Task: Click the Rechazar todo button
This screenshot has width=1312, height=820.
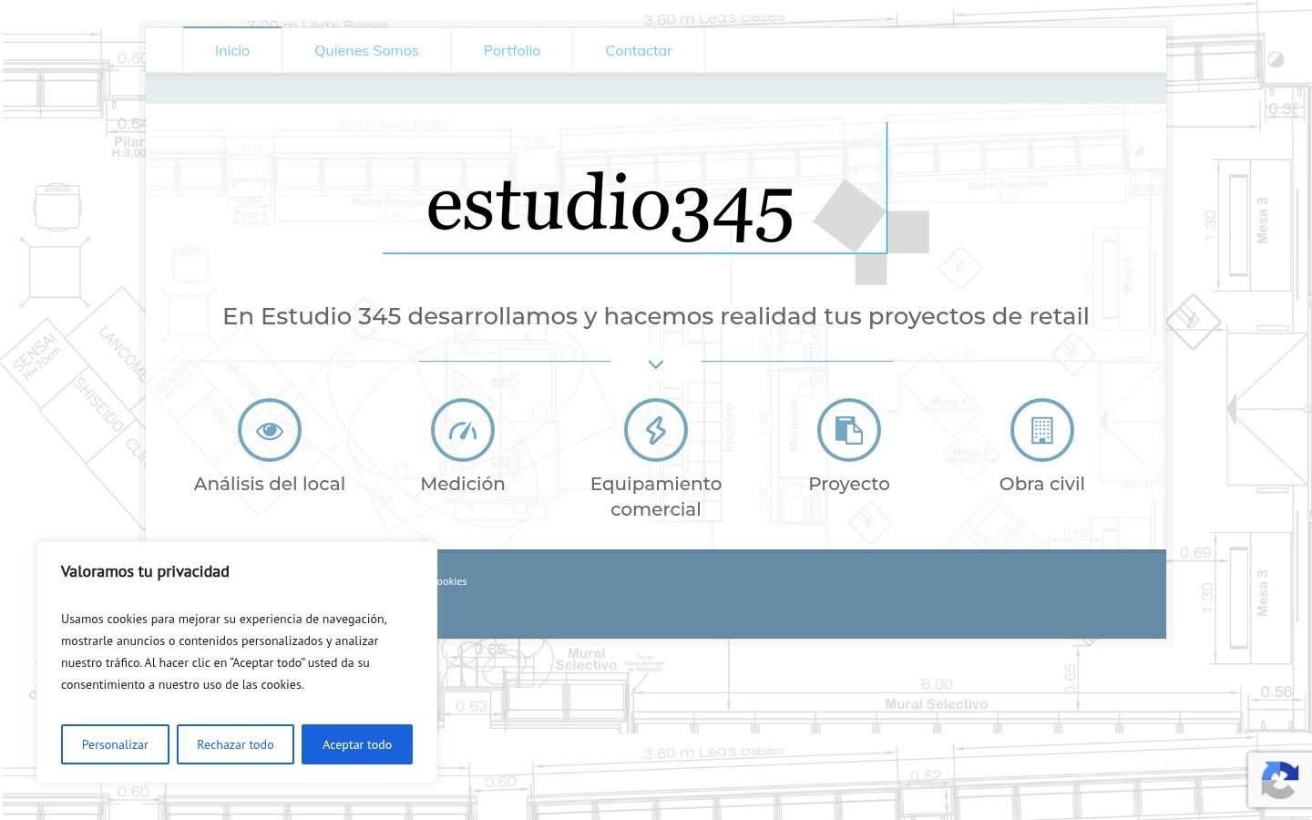Action: click(235, 744)
